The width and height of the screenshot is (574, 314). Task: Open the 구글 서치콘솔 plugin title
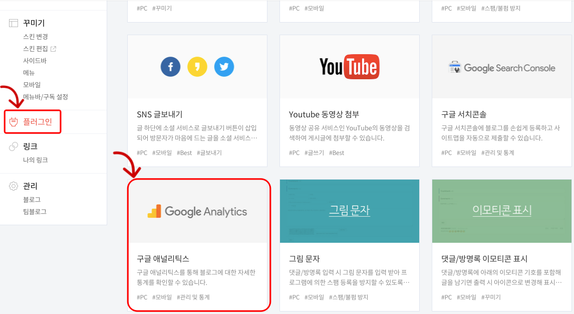[x=464, y=115]
